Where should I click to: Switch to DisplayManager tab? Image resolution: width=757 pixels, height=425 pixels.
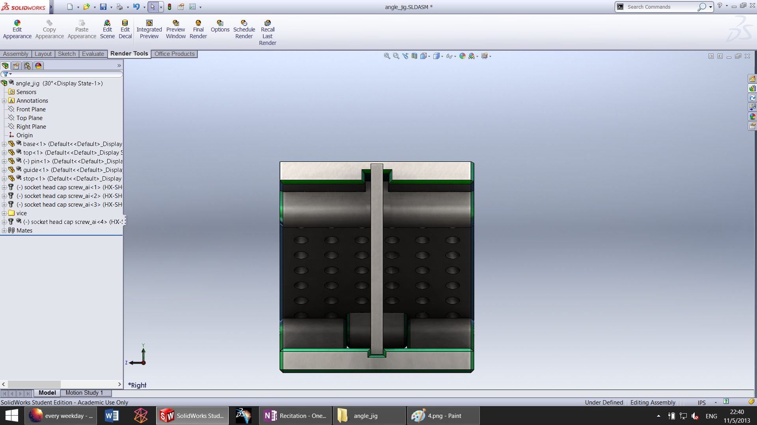click(38, 66)
